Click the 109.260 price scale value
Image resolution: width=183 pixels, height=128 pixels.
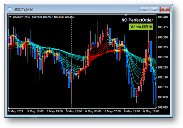click(163, 57)
